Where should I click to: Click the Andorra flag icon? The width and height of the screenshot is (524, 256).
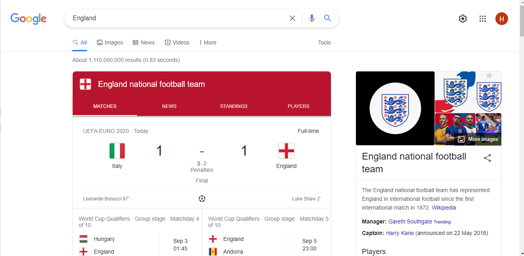coord(213,252)
